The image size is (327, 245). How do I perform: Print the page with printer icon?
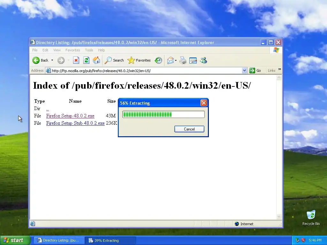coord(183,60)
